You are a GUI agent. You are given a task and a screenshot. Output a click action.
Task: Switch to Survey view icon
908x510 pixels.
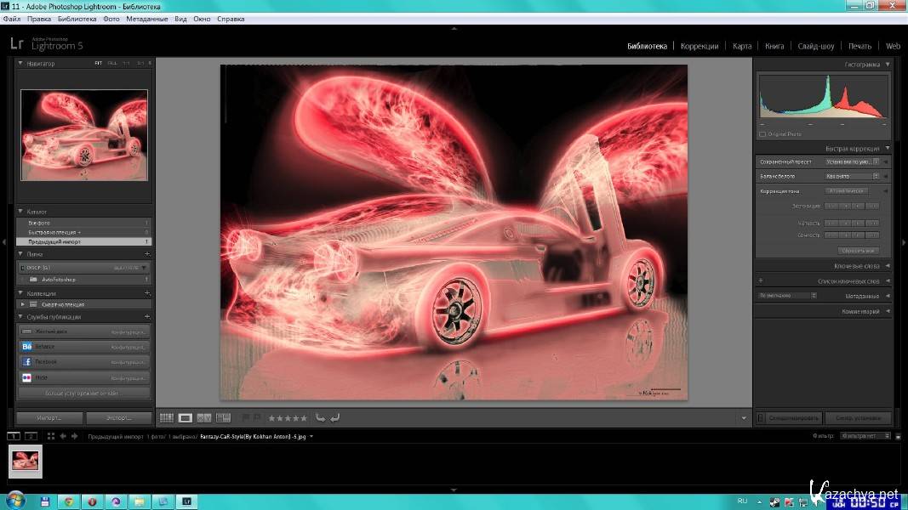point(223,417)
